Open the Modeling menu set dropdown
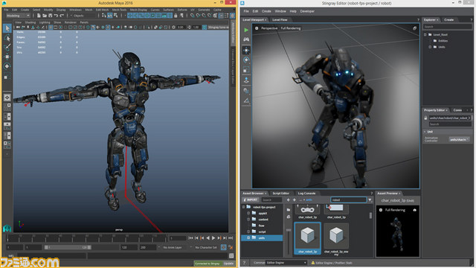 click(18, 16)
